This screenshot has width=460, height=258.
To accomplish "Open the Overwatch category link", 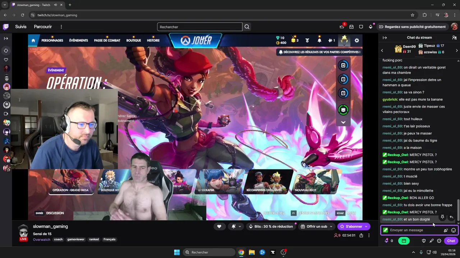I will point(42,239).
